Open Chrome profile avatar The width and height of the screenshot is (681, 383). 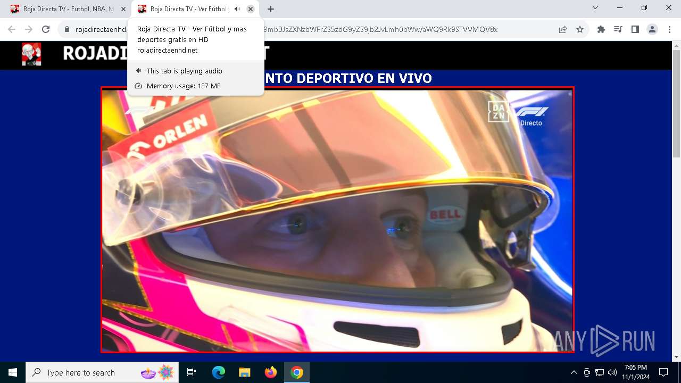coord(652,29)
